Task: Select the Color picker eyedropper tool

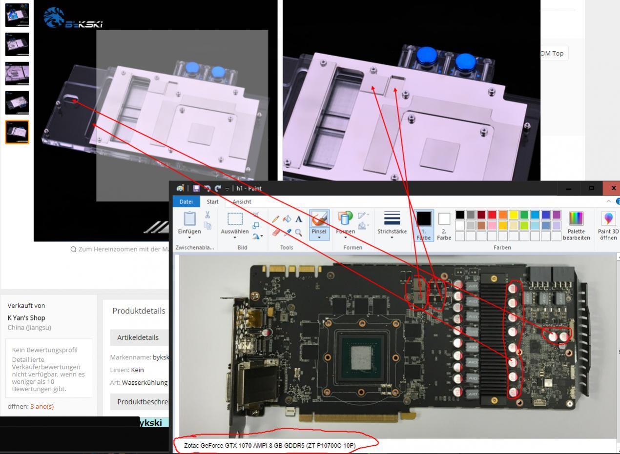Action: click(x=288, y=233)
